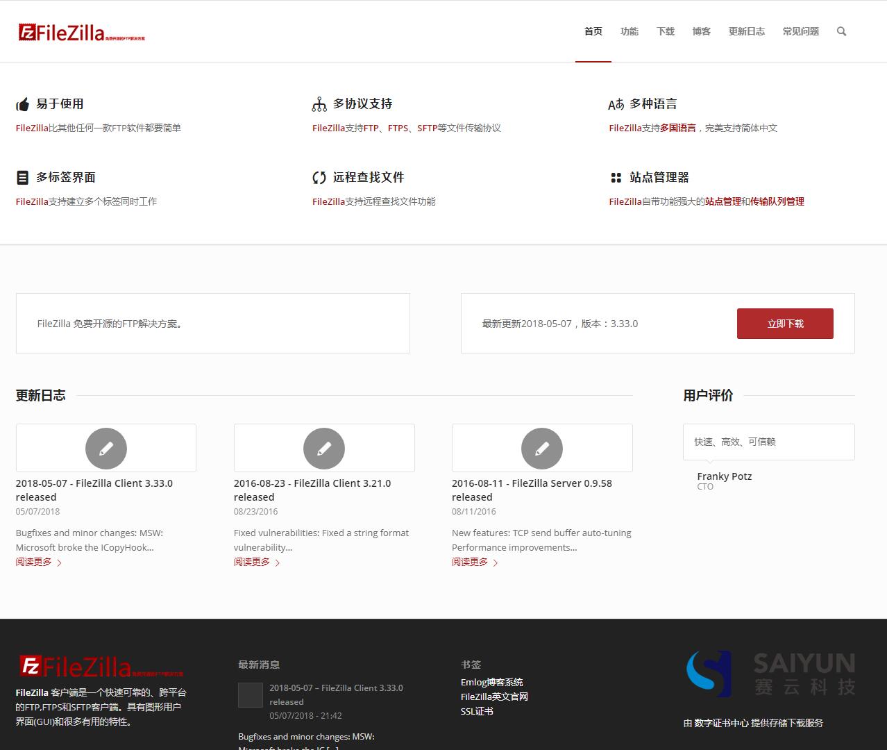The height and width of the screenshot is (750, 887).
Task: Click FileZilla link in 多标签界面 description
Action: pyautogui.click(x=32, y=201)
